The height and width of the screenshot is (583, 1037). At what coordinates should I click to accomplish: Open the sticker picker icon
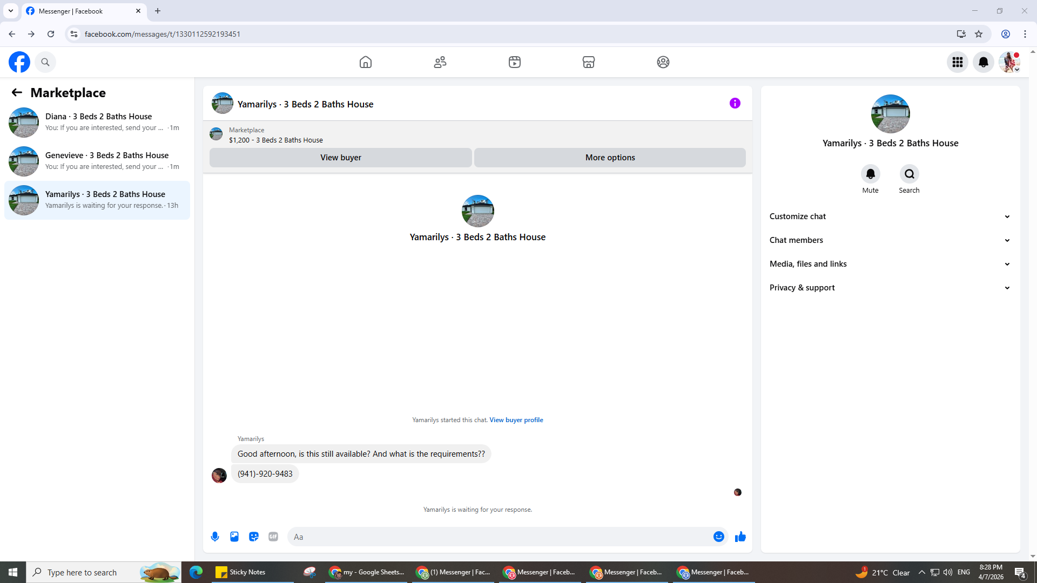coord(254,537)
